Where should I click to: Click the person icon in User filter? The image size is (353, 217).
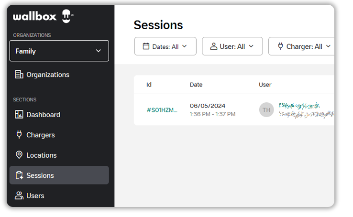coord(213,46)
